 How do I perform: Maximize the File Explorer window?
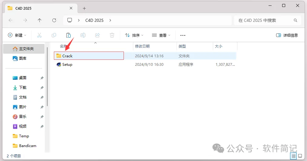[x=283, y=5]
